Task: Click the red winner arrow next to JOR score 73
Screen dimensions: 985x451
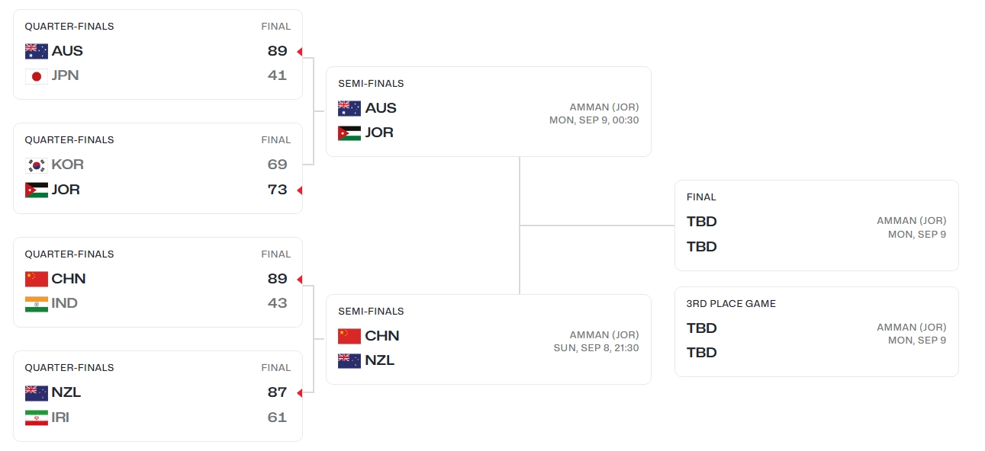Action: (x=300, y=190)
